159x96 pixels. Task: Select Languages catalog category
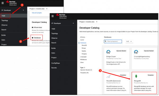83,57
